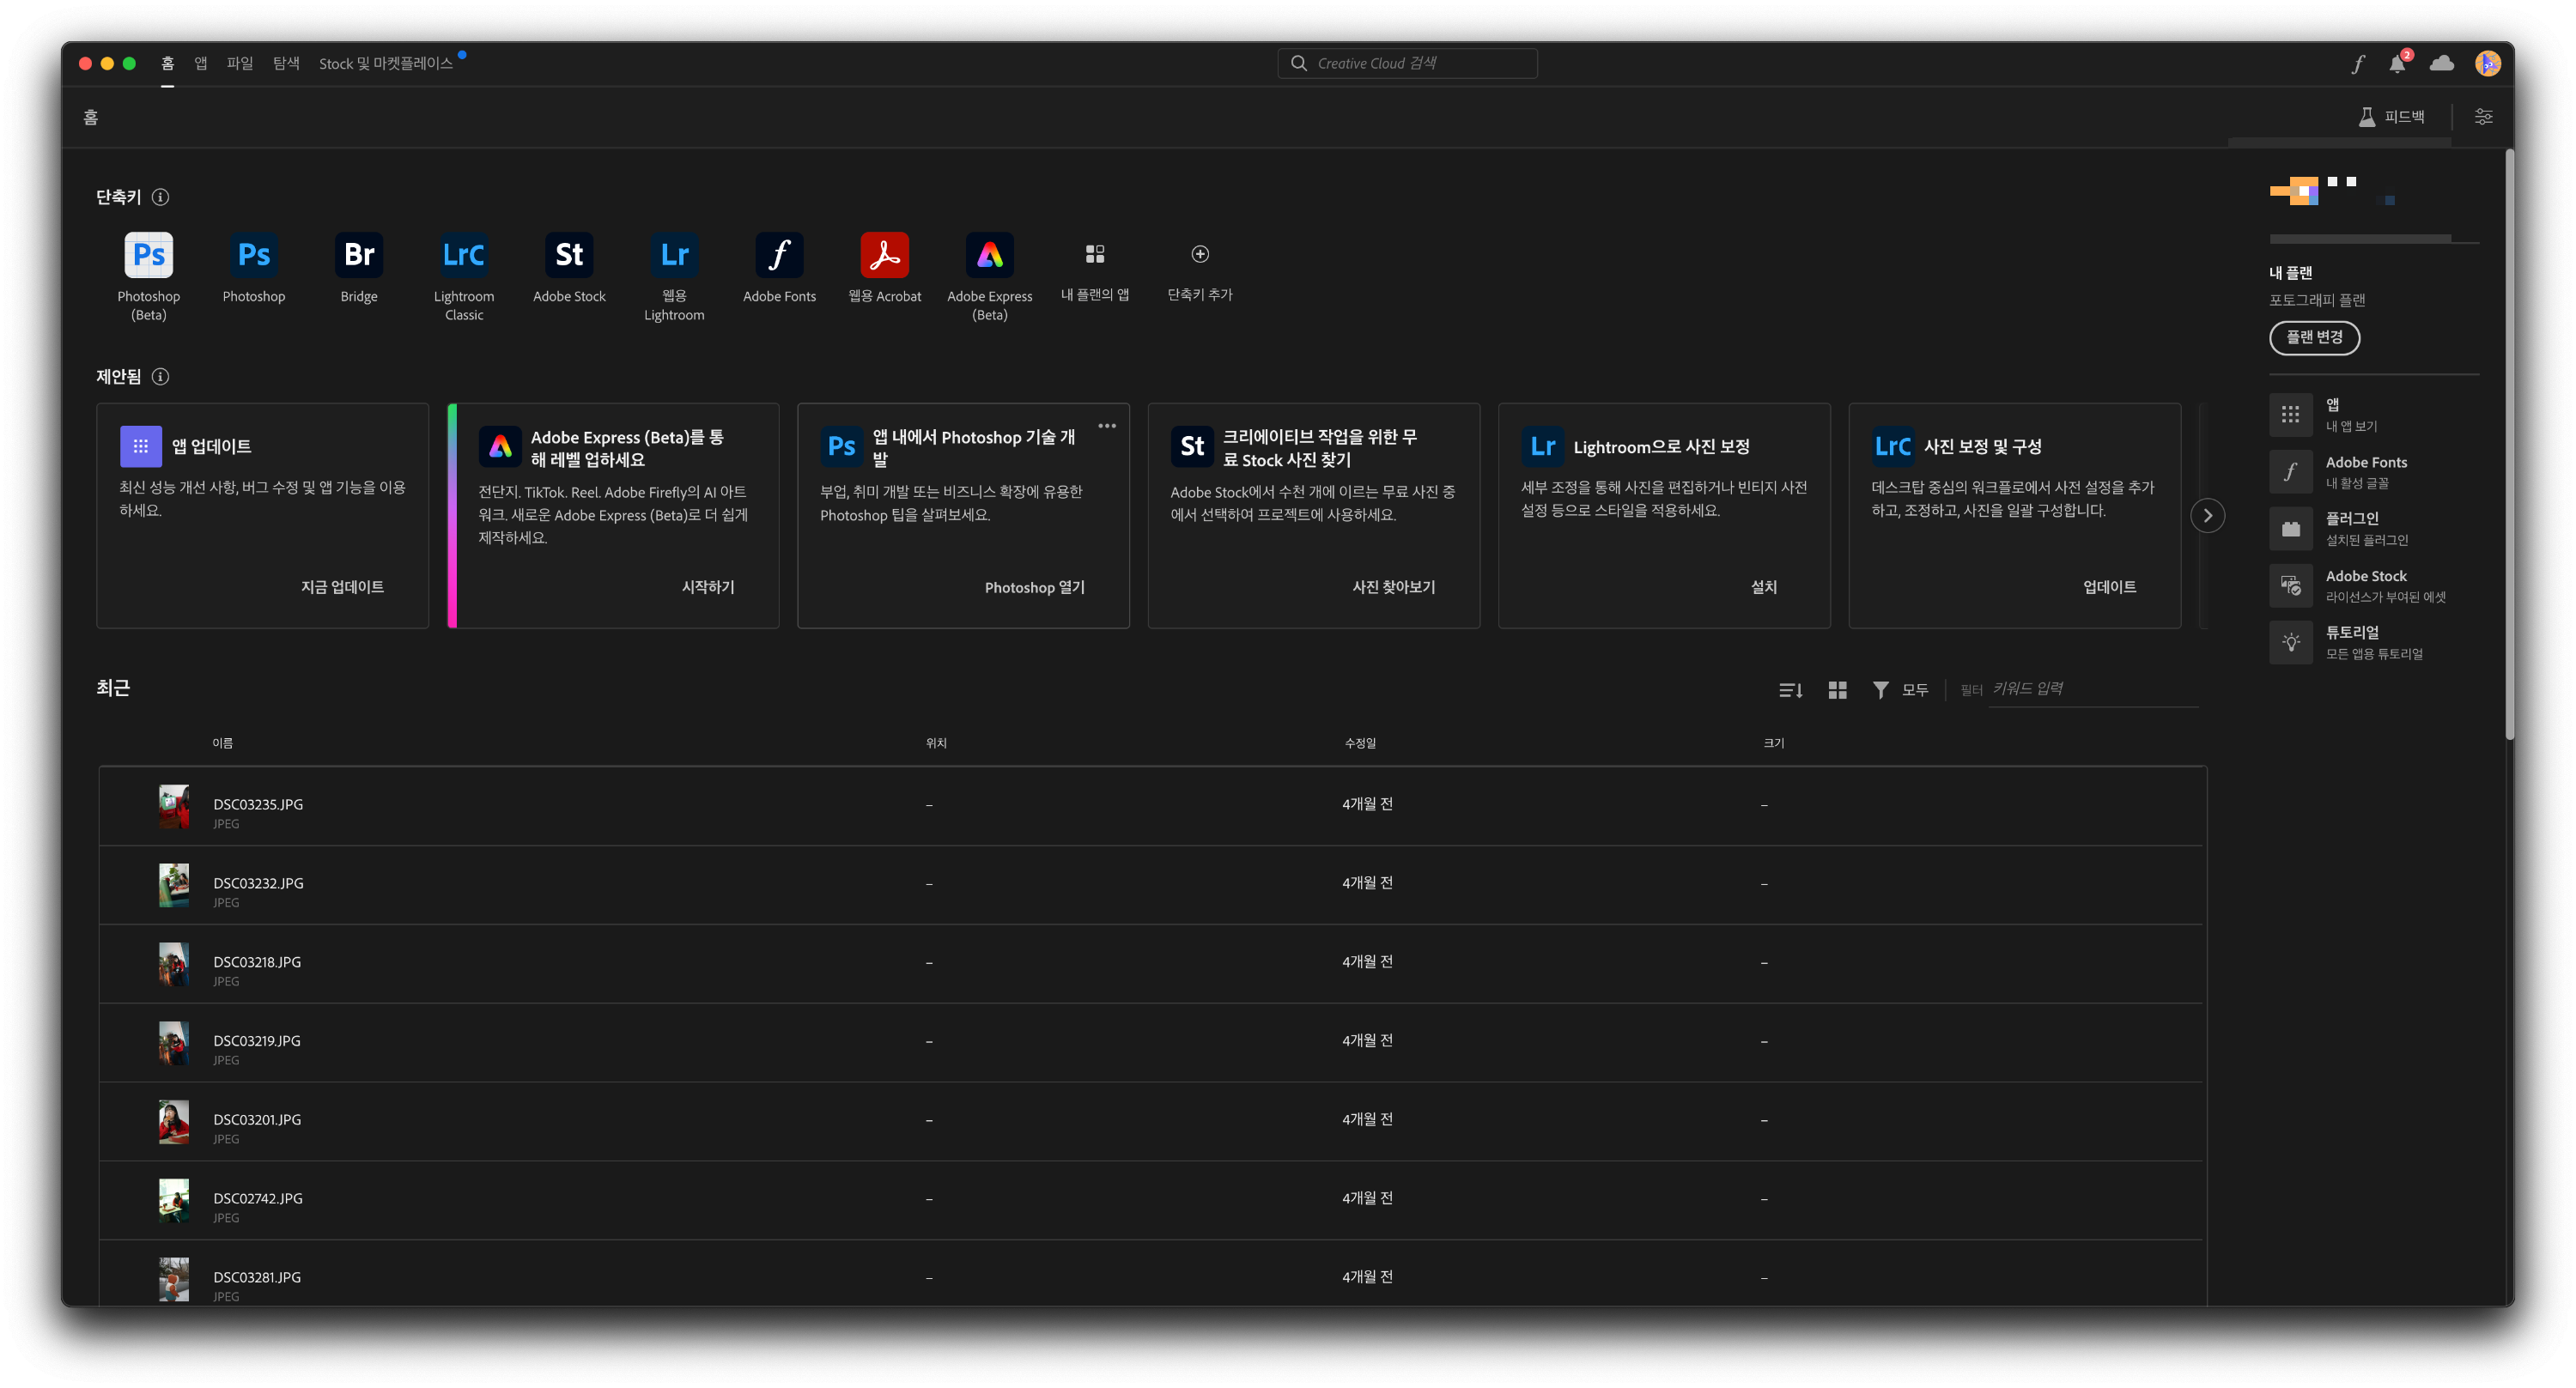
Task: Click 사진 찾아보기 on Stock card
Action: [1394, 587]
